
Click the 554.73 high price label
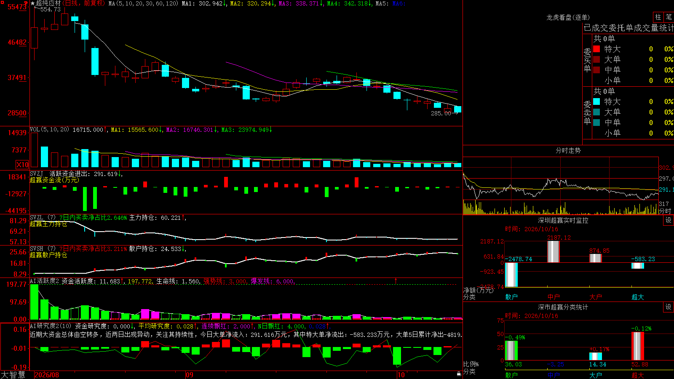click(x=51, y=9)
